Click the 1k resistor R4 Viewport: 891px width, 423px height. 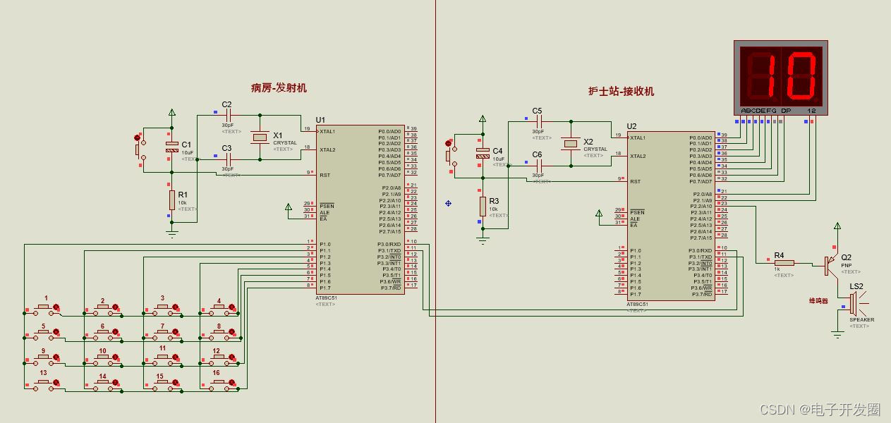tap(783, 261)
